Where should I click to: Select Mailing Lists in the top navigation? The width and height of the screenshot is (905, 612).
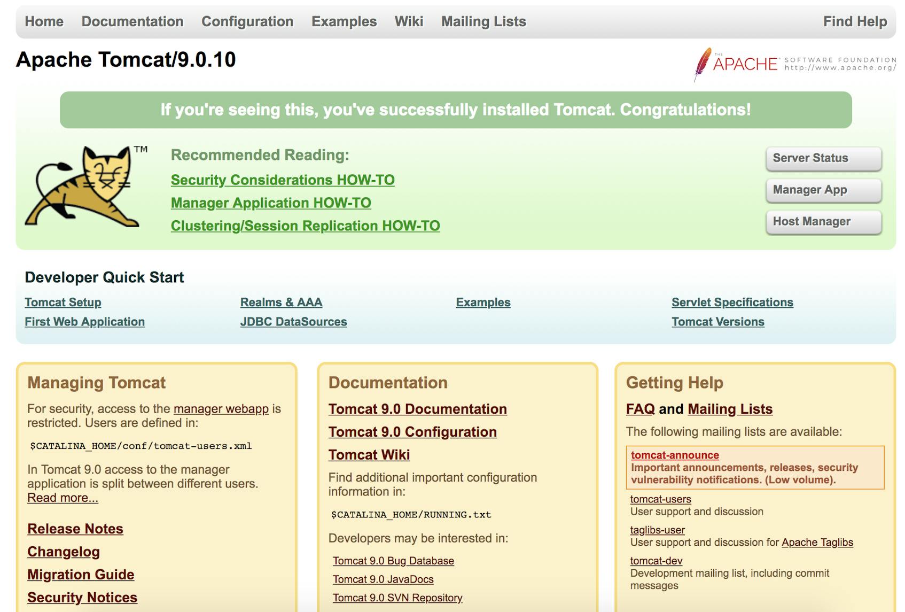point(483,21)
